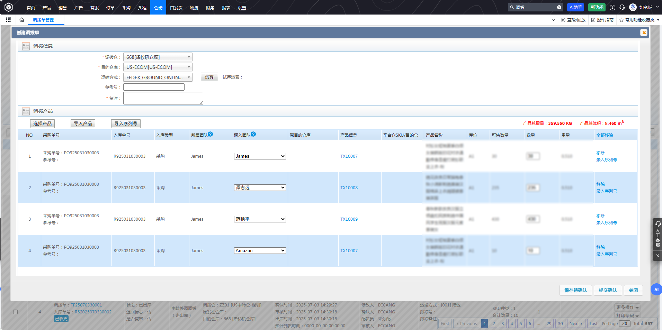Click the home icon beside the tab bar
Image resolution: width=662 pixels, height=330 pixels.
pyautogui.click(x=22, y=20)
